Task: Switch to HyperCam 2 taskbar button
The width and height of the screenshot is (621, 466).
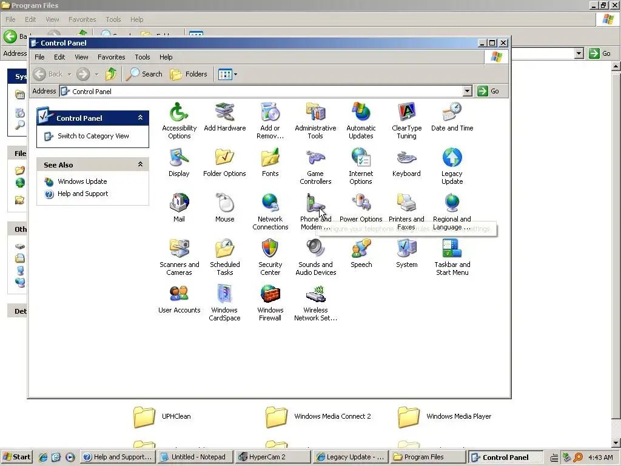Action: (272, 457)
